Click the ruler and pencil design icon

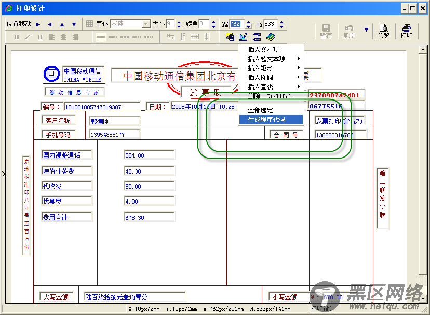(x=243, y=37)
